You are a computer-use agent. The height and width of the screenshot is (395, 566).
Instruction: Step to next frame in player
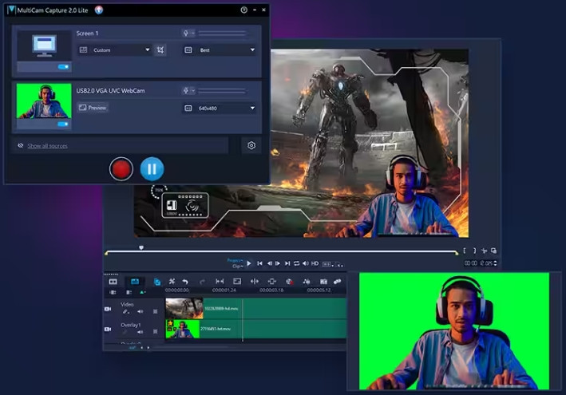click(x=278, y=263)
